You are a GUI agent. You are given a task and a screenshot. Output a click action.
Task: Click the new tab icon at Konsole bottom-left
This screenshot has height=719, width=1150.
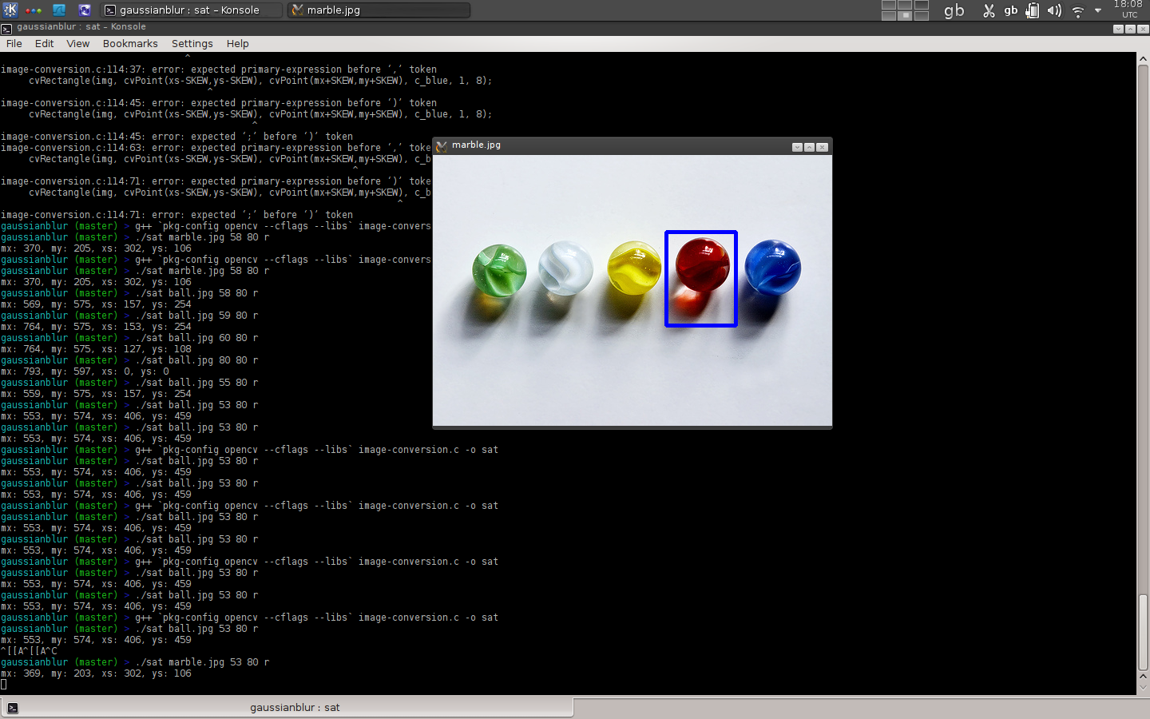pos(12,708)
